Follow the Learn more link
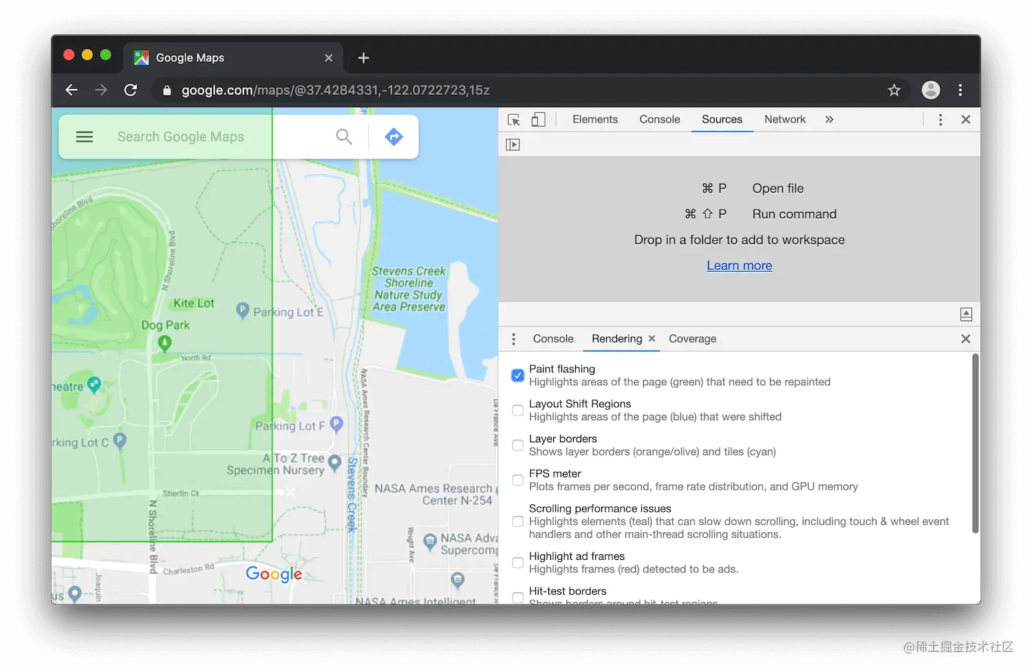Viewport: 1032px width, 672px height. point(740,265)
